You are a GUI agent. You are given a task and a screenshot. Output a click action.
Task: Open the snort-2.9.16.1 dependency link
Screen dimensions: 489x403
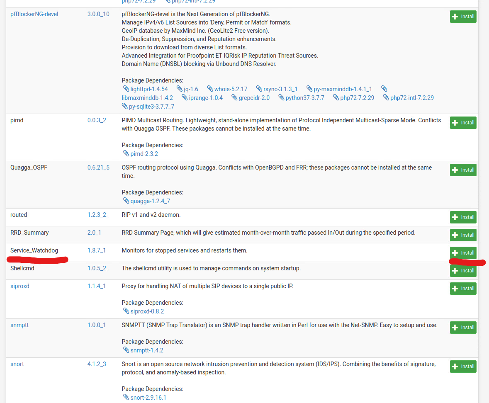click(148, 398)
